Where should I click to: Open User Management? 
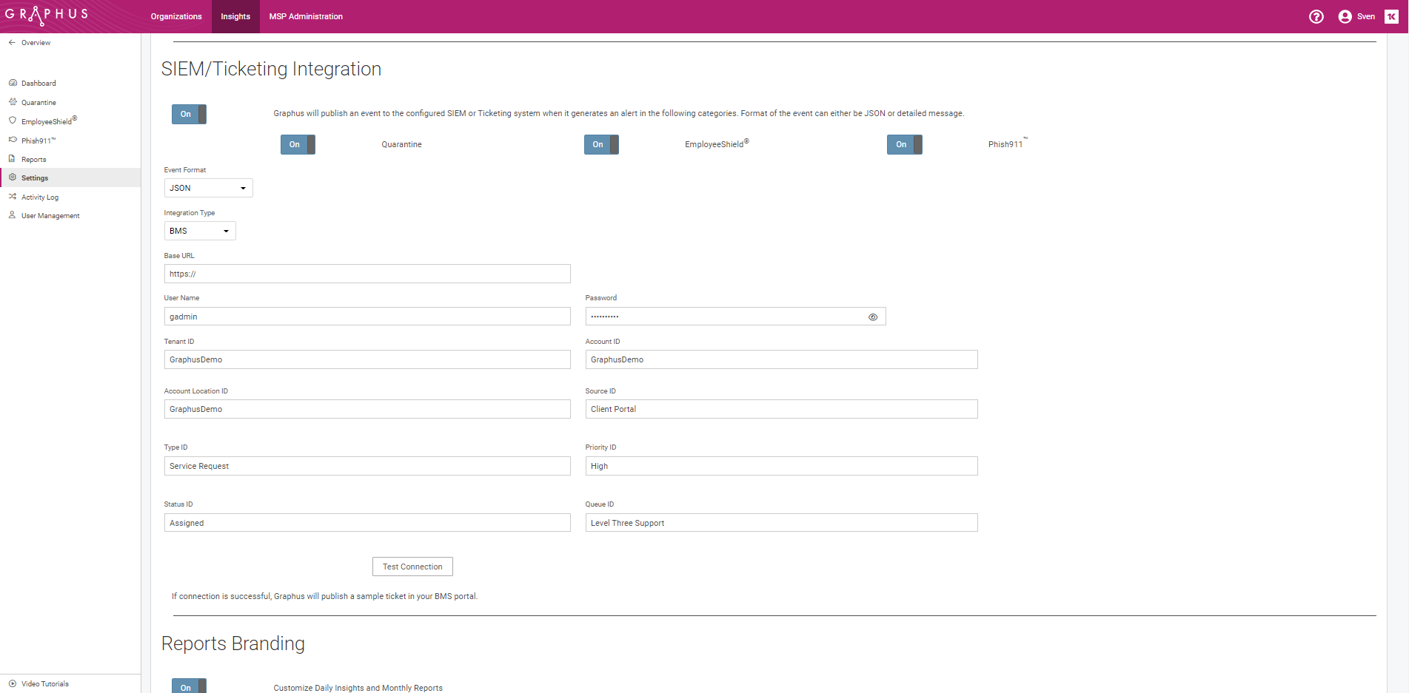[49, 215]
